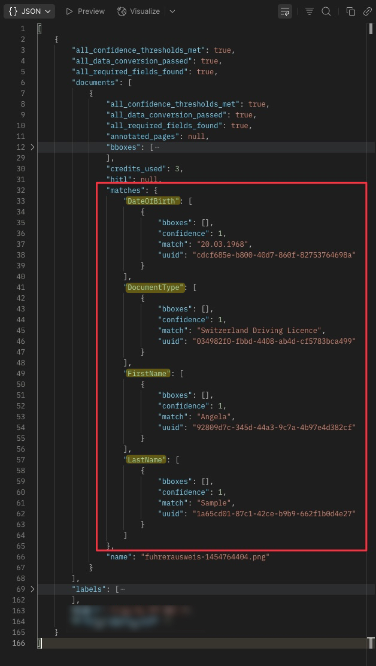Viewport: 376px width, 666px height.
Task: Switch to the Preview view
Action: click(x=85, y=11)
